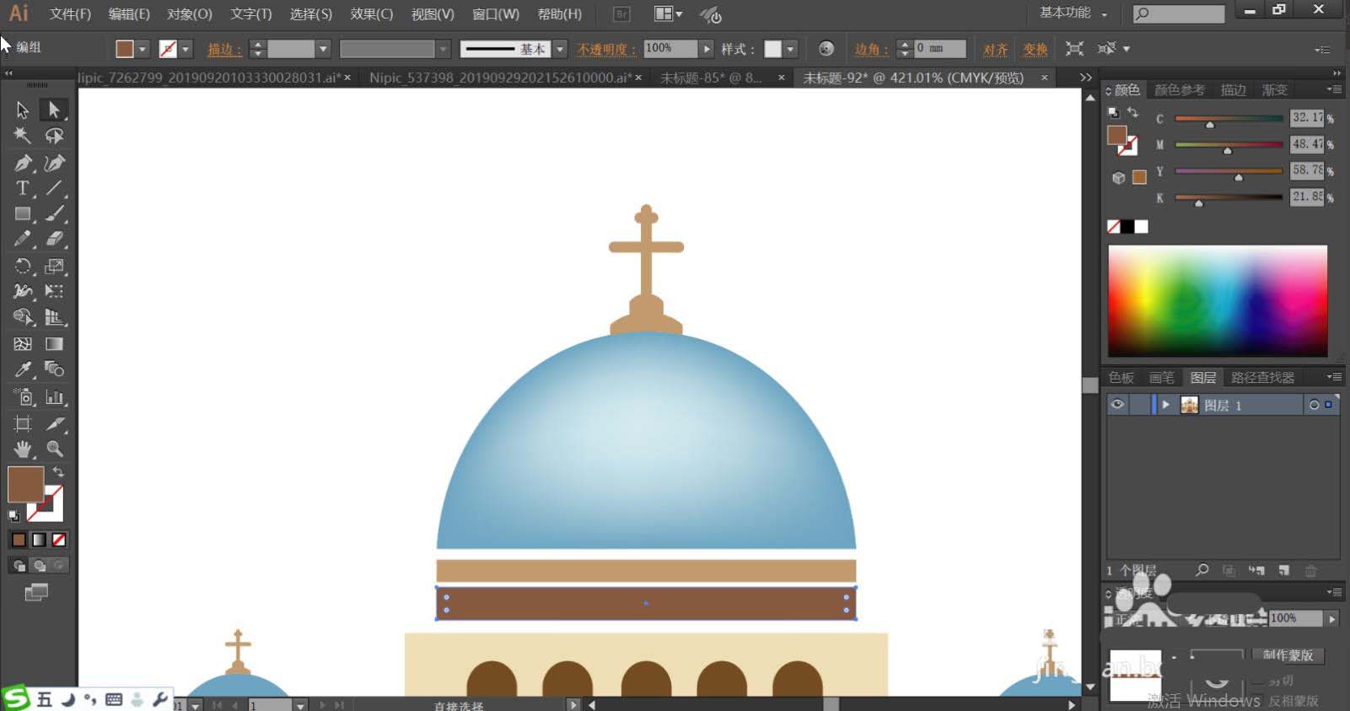Screen dimensions: 1350x711
Task: Click the Sogou input method S icon
Action: (x=15, y=698)
